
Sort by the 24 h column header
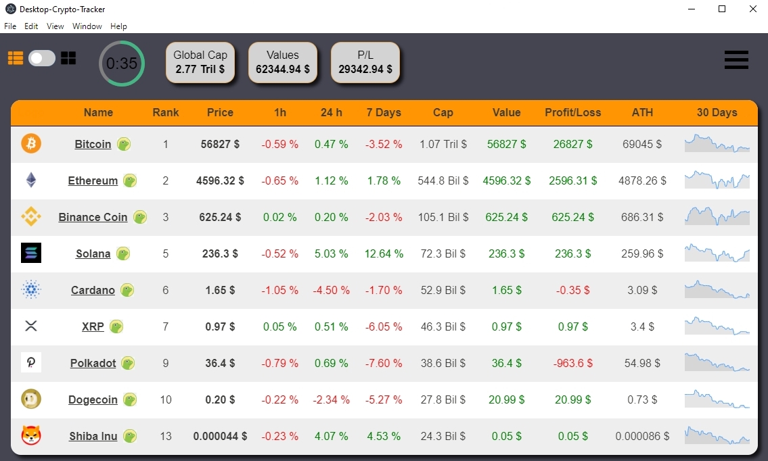click(331, 113)
